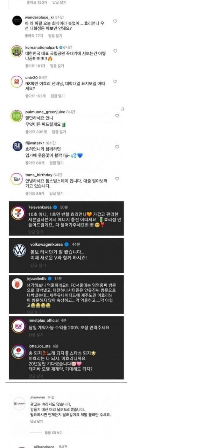
Task: Reply to the pulmuone_greenjuice comment
Action: pyautogui.click(x=59, y=132)
